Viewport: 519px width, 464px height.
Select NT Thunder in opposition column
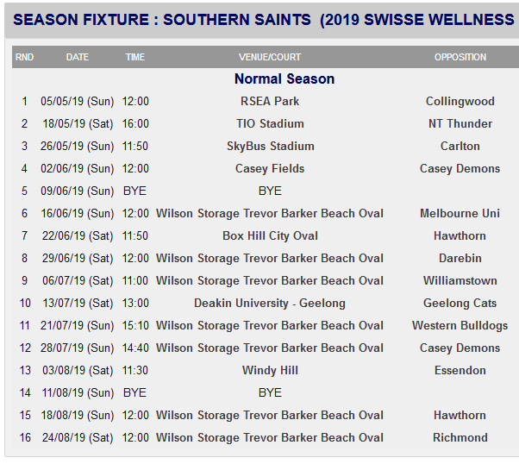pos(460,123)
